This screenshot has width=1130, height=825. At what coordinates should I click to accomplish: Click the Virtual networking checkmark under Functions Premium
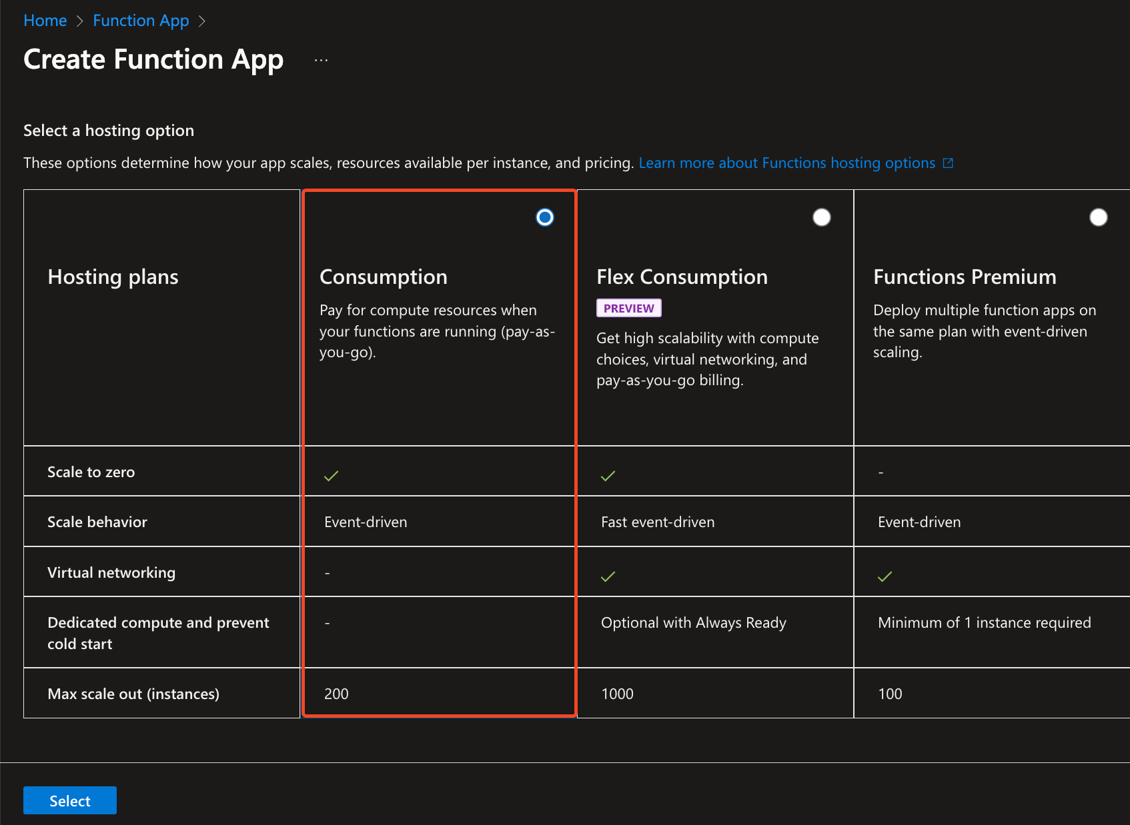click(885, 576)
